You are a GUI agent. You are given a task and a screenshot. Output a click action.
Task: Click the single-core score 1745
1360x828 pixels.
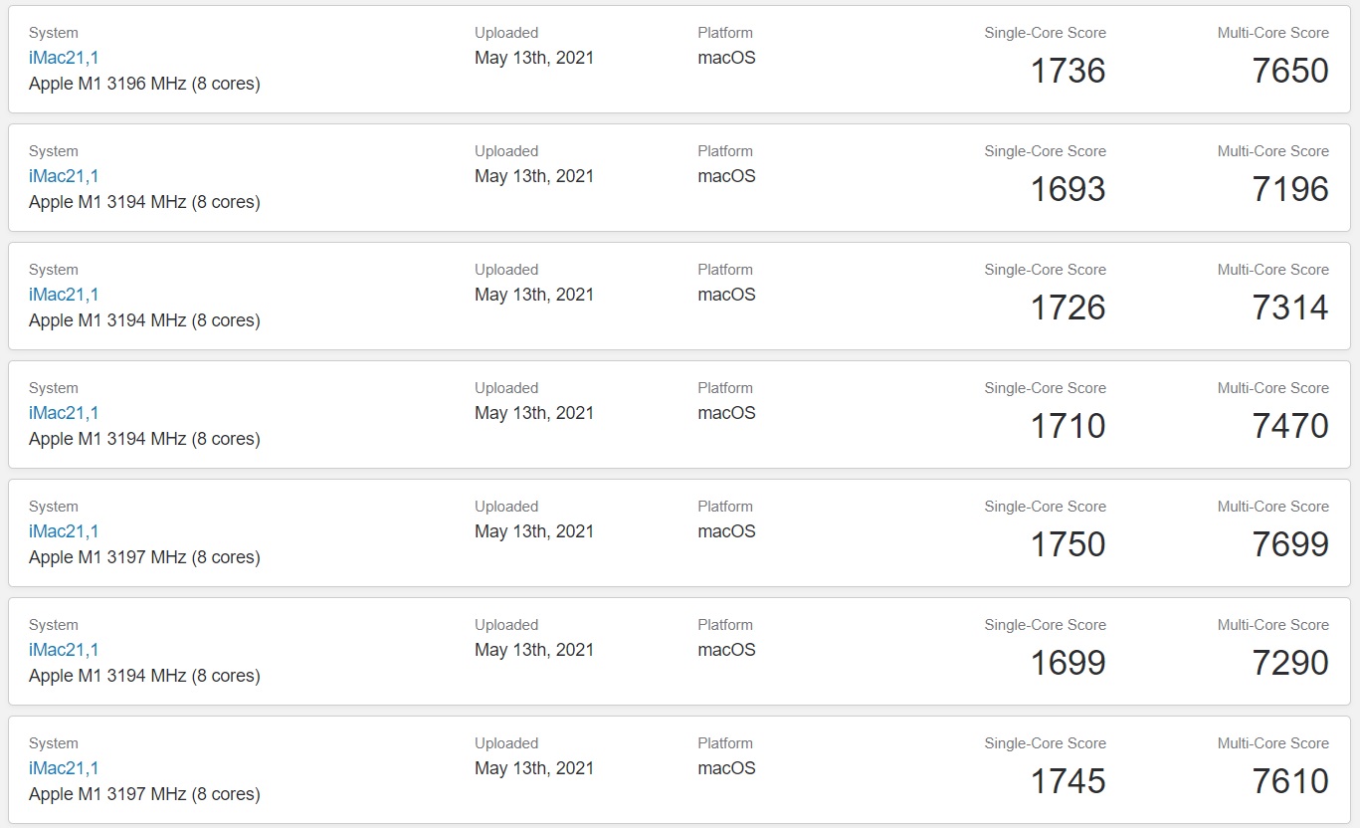tap(1068, 781)
